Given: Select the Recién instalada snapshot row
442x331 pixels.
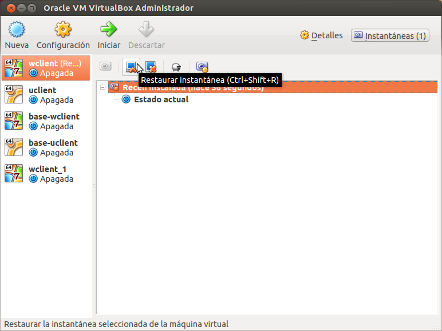Looking at the screenshot, I should click(x=273, y=87).
